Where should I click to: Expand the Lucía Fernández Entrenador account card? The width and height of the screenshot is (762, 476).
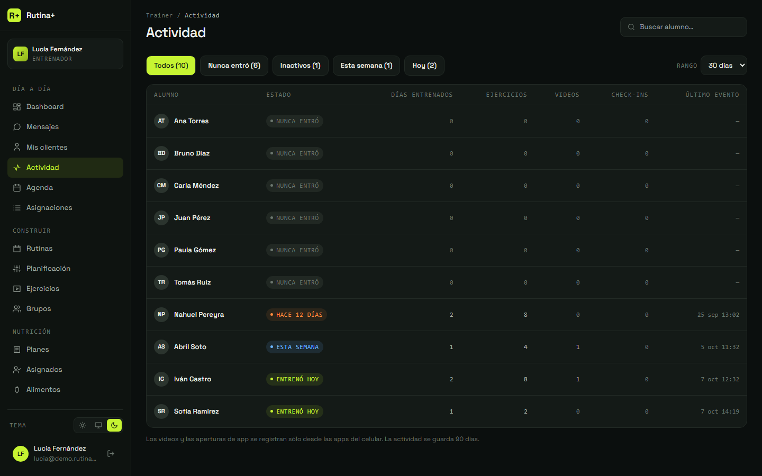(x=65, y=54)
